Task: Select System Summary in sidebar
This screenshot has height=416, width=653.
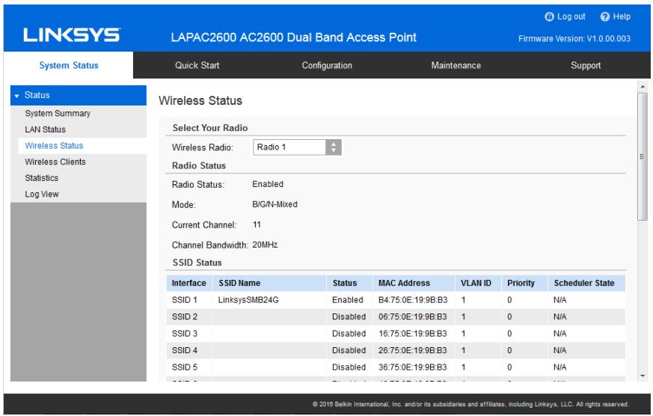Action: tap(58, 113)
